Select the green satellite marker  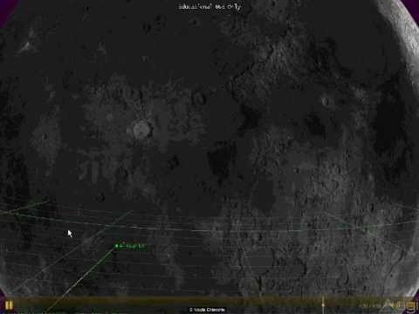[x=117, y=246]
